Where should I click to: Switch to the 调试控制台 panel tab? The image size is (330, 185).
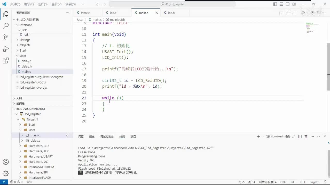click(x=107, y=136)
